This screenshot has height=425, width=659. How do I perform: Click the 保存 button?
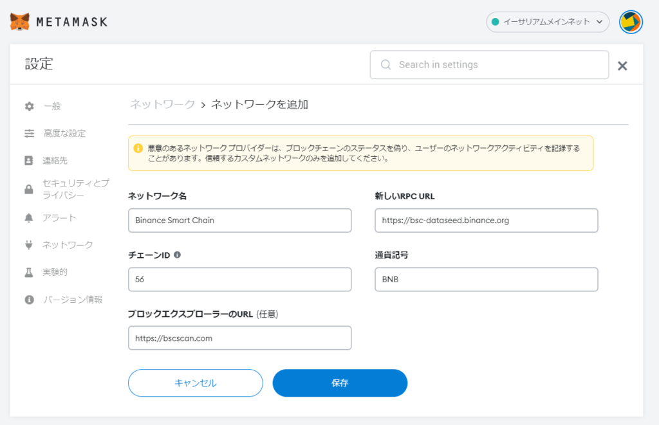(x=340, y=383)
